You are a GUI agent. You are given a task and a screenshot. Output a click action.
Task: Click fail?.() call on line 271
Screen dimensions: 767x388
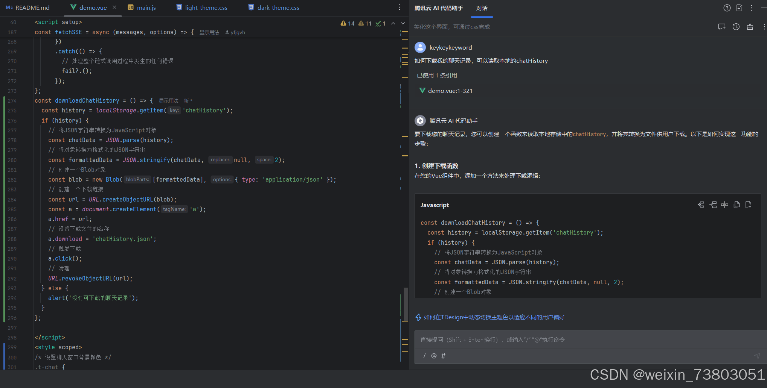coord(77,71)
